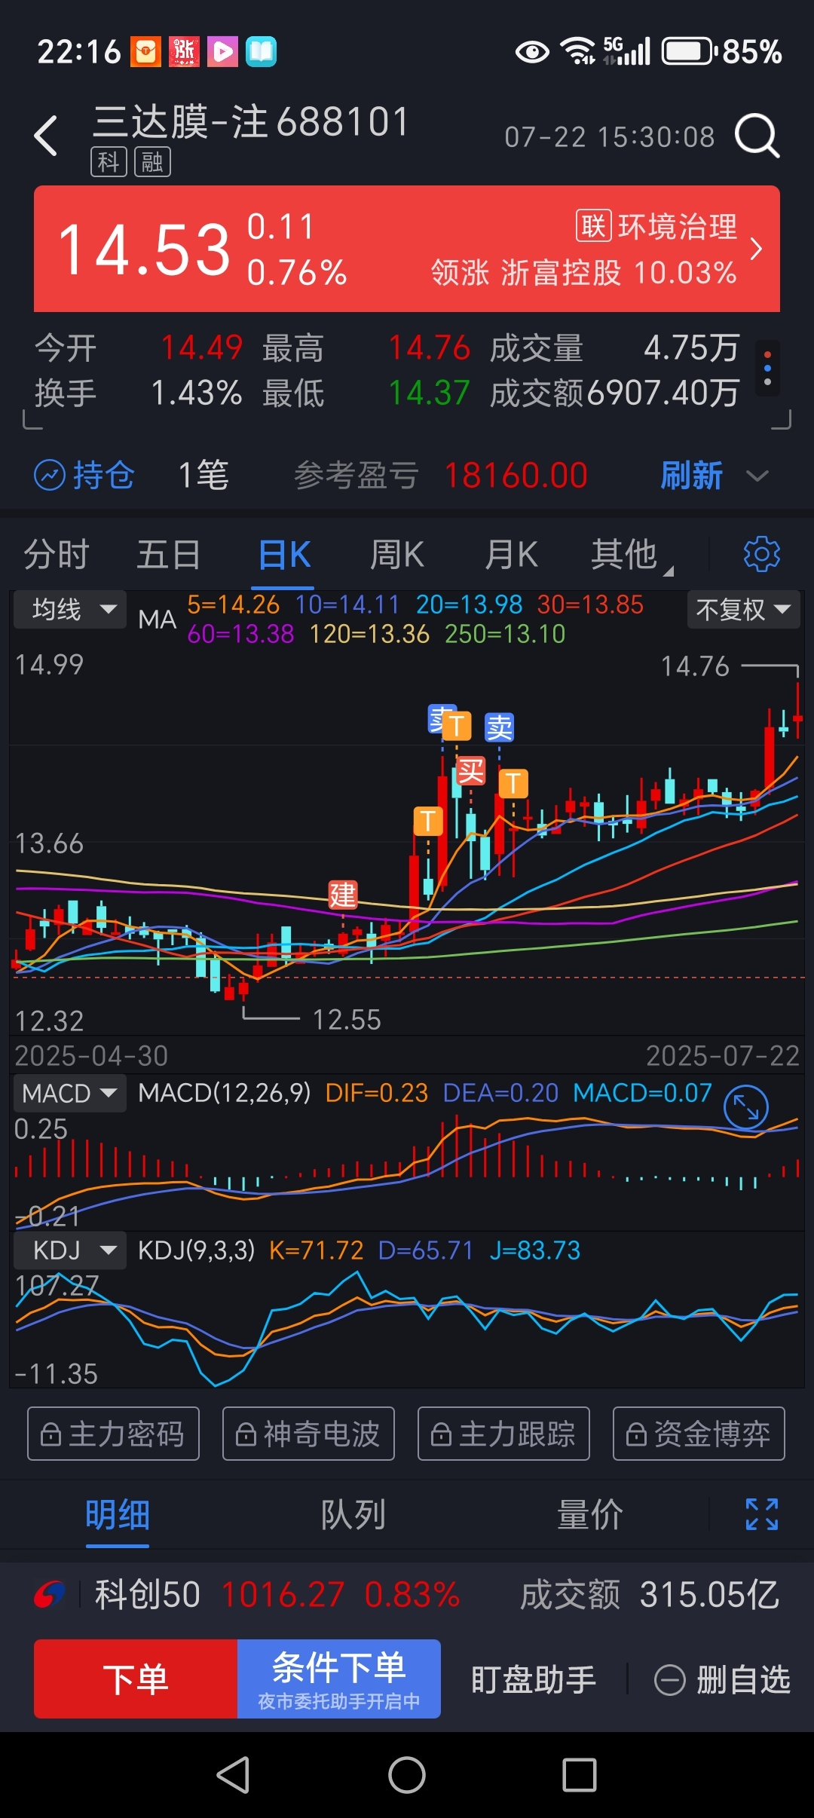This screenshot has height=1818, width=814.
Task: Tap the MA 5=14.26 legend value
Action: (233, 604)
